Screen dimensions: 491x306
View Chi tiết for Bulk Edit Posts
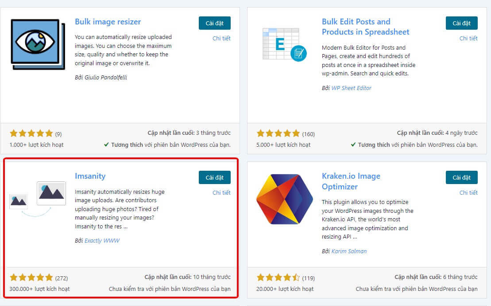(x=468, y=38)
